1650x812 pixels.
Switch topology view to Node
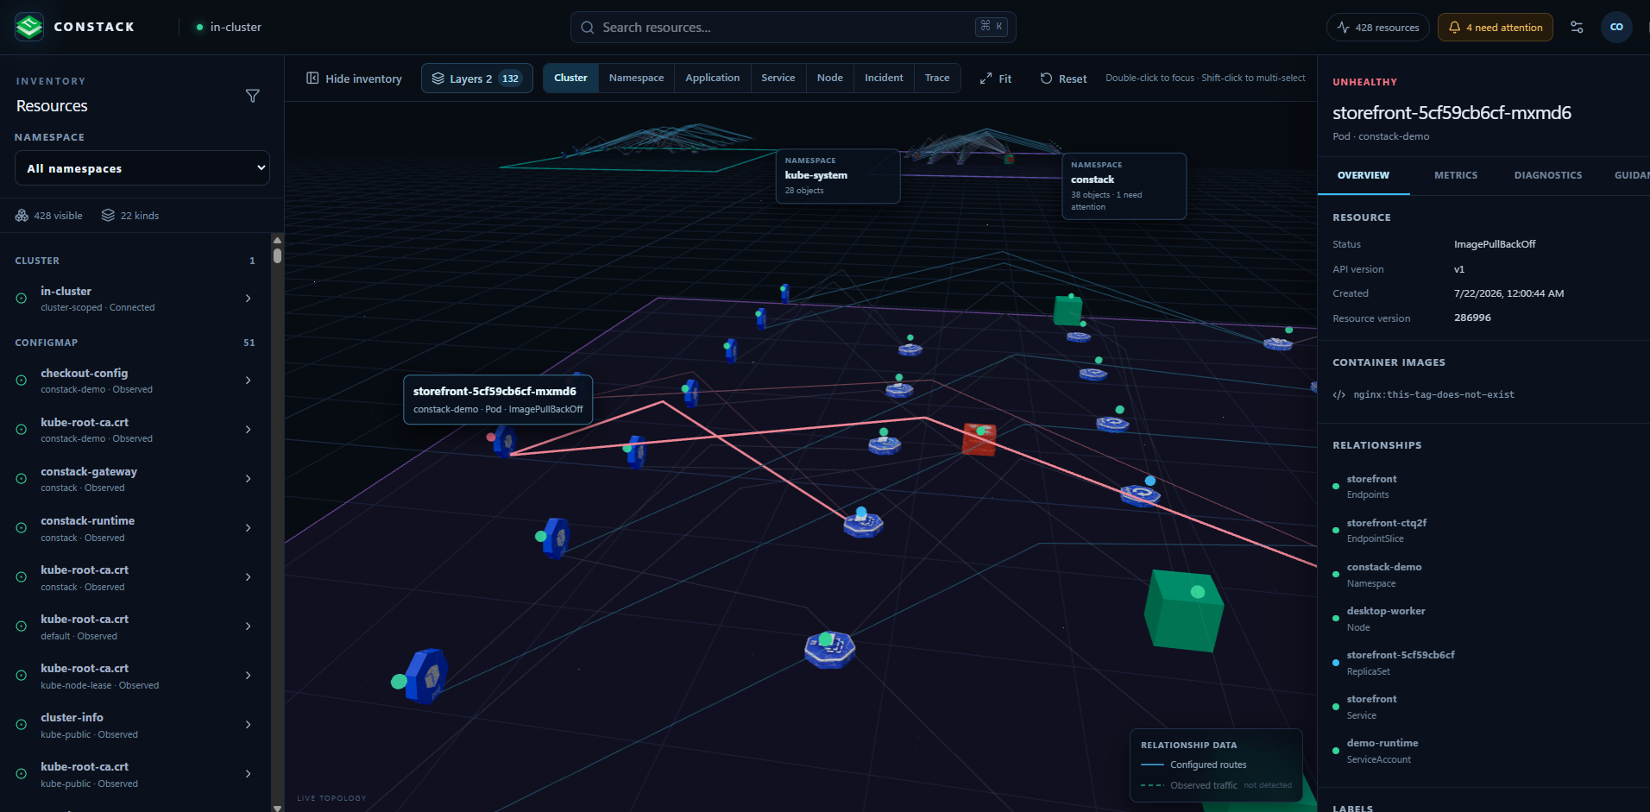pos(829,78)
